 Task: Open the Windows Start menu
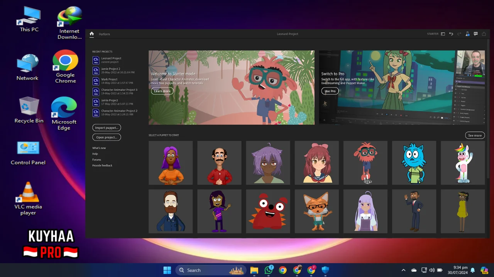(167, 270)
